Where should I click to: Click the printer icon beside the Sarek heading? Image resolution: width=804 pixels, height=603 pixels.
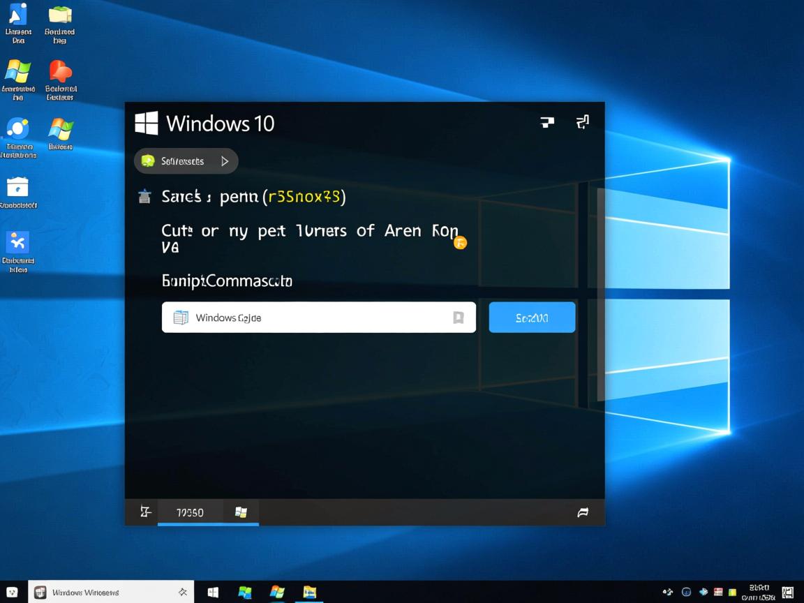pos(144,196)
